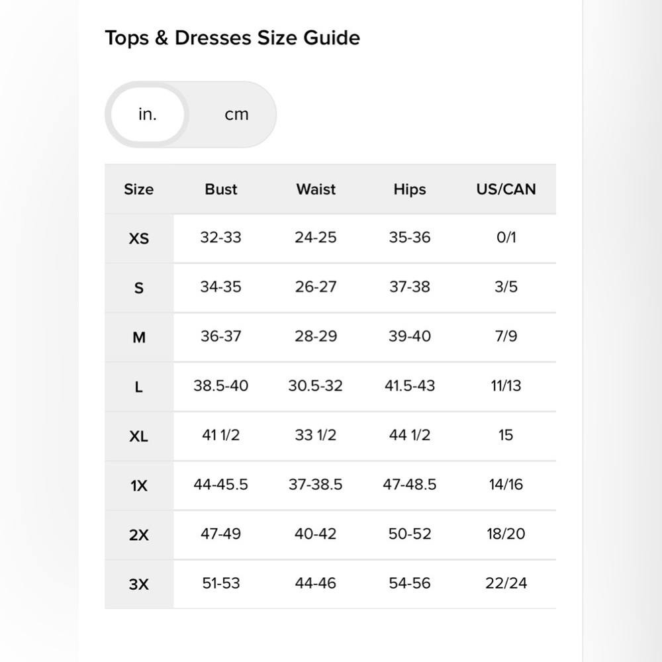Switch units to cm
662x662 pixels.
point(236,115)
